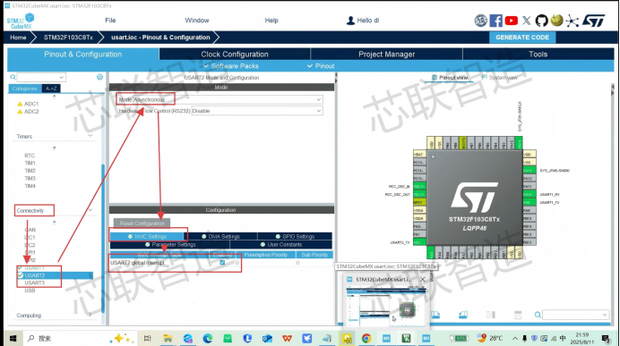Open the Hardware Flow Control dropdown

click(x=256, y=111)
